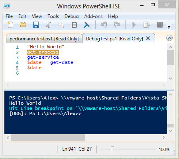Minimize the PowerShell ISE window

pyautogui.click(x=142, y=6)
